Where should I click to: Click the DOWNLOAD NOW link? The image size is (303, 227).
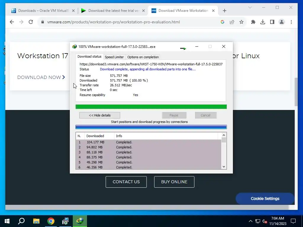tap(41, 77)
